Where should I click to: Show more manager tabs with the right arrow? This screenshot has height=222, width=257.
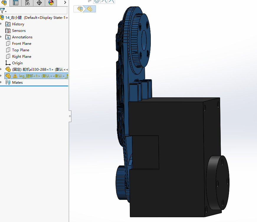pos(65,2)
